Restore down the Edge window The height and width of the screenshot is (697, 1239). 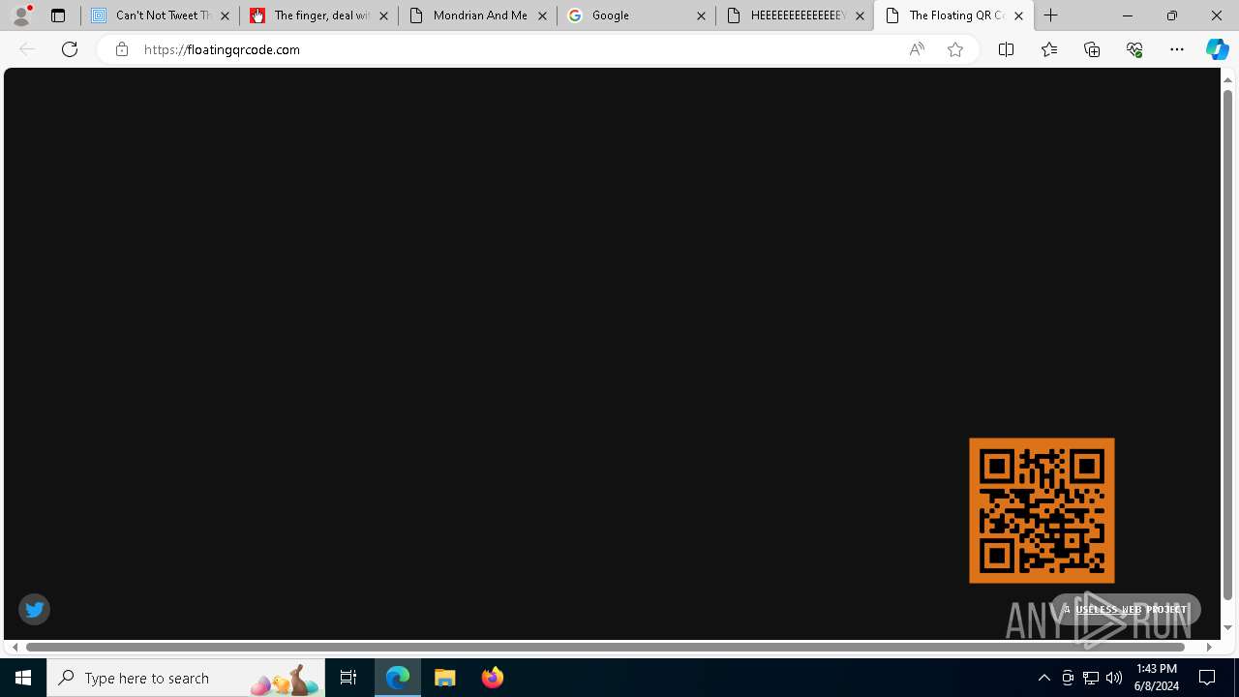click(x=1172, y=15)
